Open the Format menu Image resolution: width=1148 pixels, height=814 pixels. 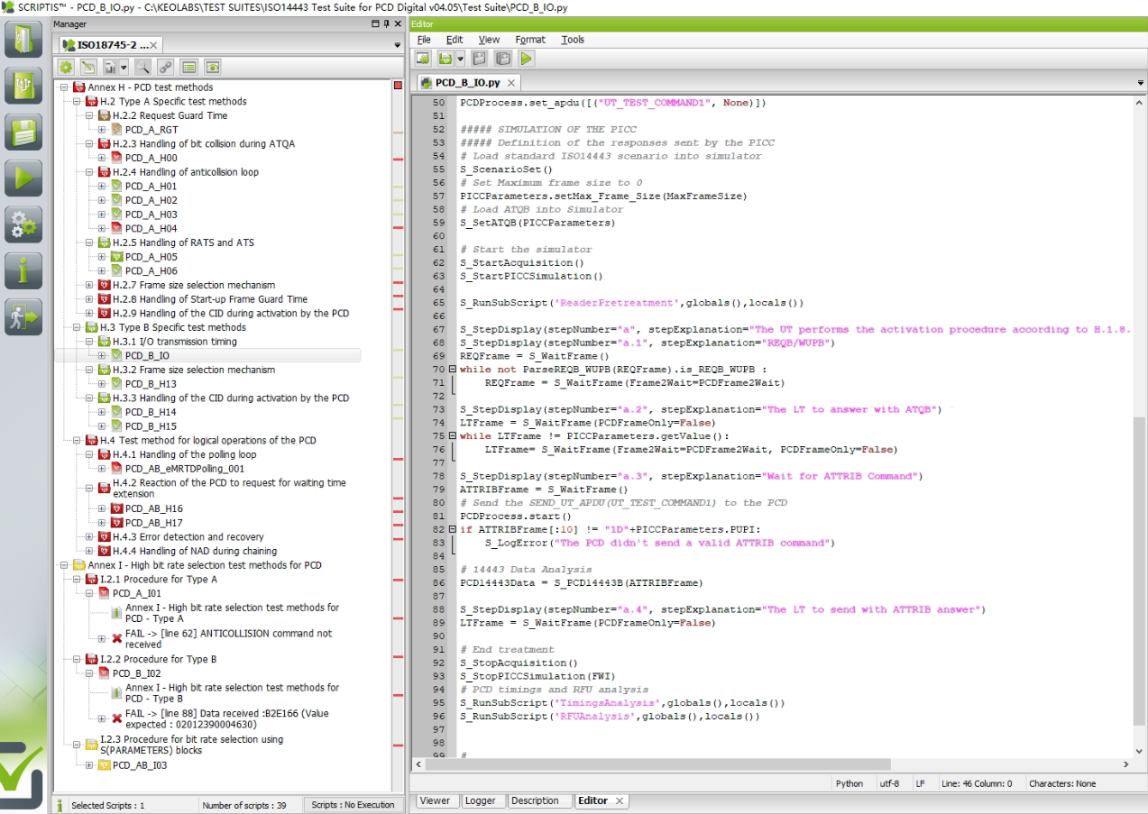(x=529, y=40)
